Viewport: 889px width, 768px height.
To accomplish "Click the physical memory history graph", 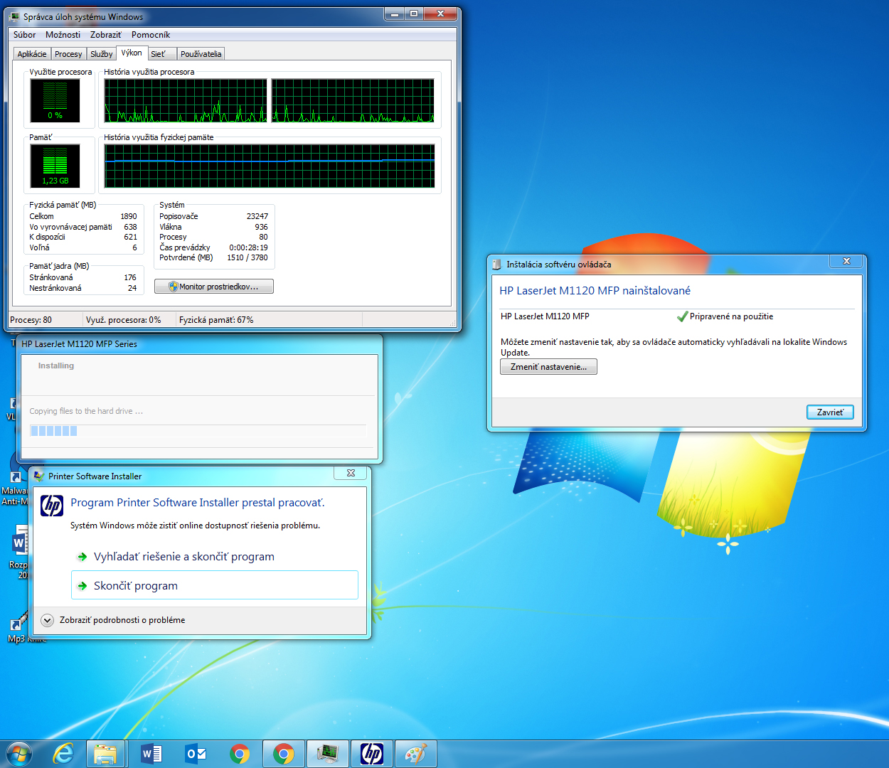I will (270, 166).
